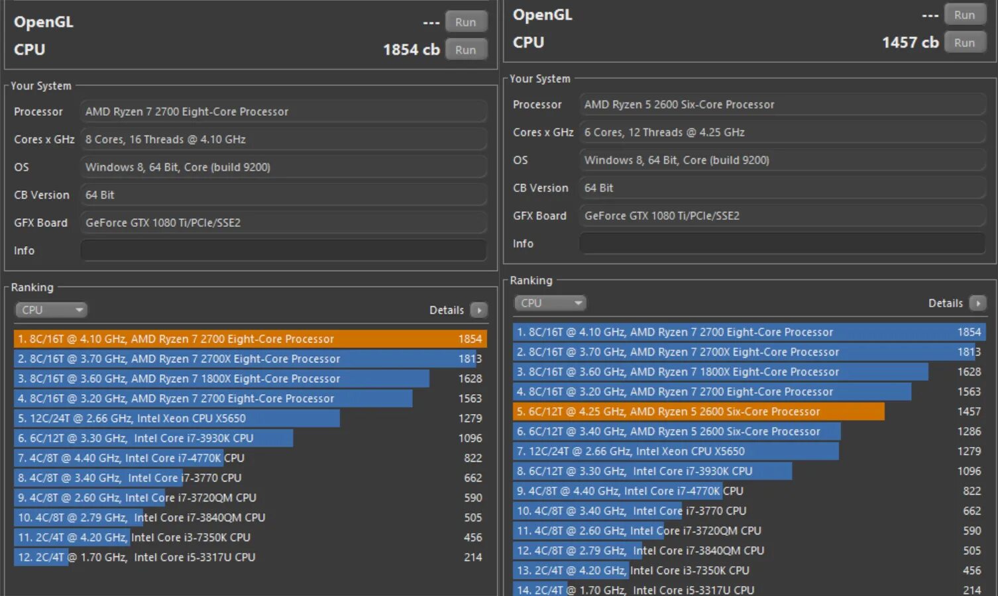998x596 pixels.
Task: Click the 1457 cb CPU score
Action: tap(911, 42)
